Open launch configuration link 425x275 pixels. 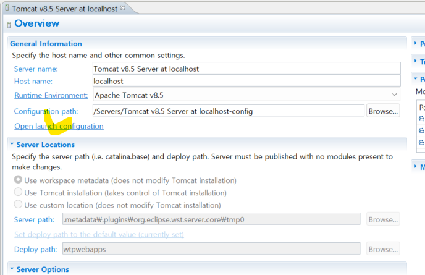[59, 126]
